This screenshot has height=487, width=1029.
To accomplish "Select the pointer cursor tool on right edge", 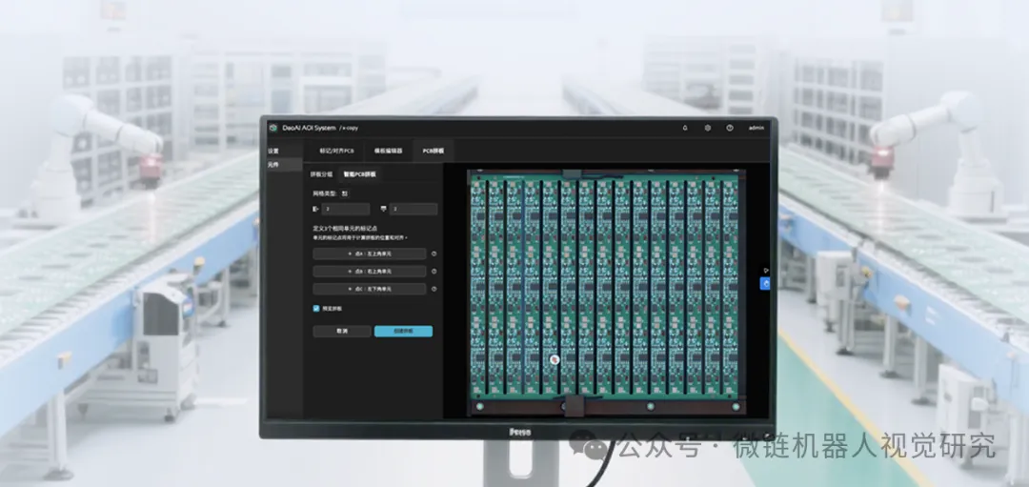I will (x=764, y=270).
